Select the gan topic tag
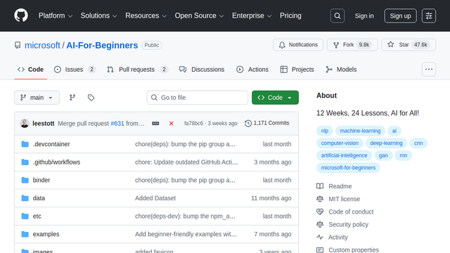The height and width of the screenshot is (253, 450). click(x=383, y=155)
